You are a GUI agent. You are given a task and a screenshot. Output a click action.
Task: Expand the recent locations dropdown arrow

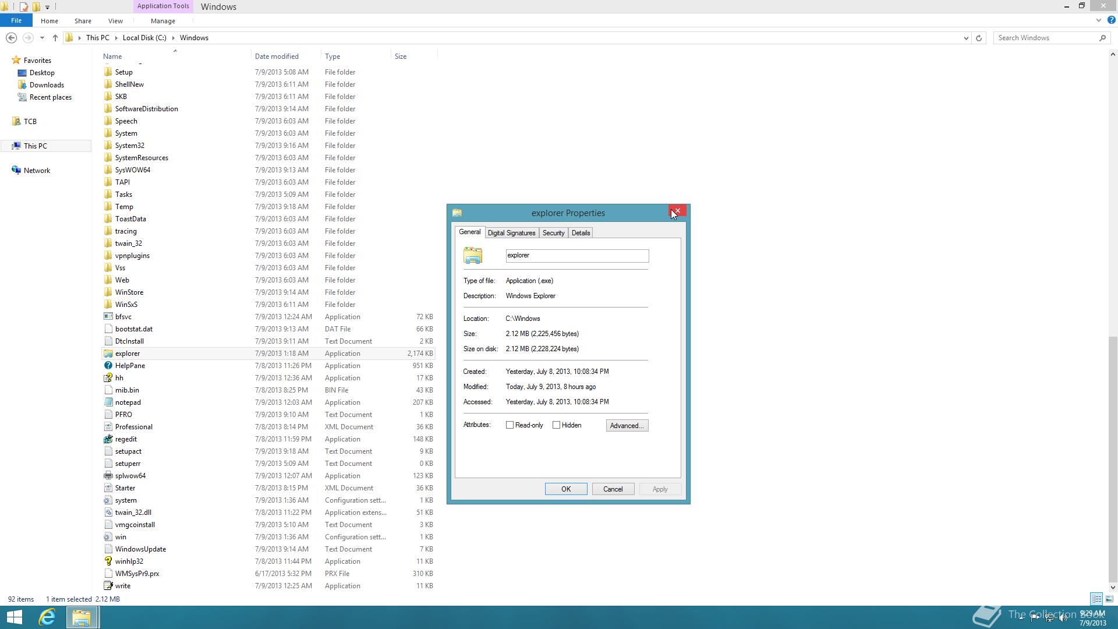click(x=42, y=38)
